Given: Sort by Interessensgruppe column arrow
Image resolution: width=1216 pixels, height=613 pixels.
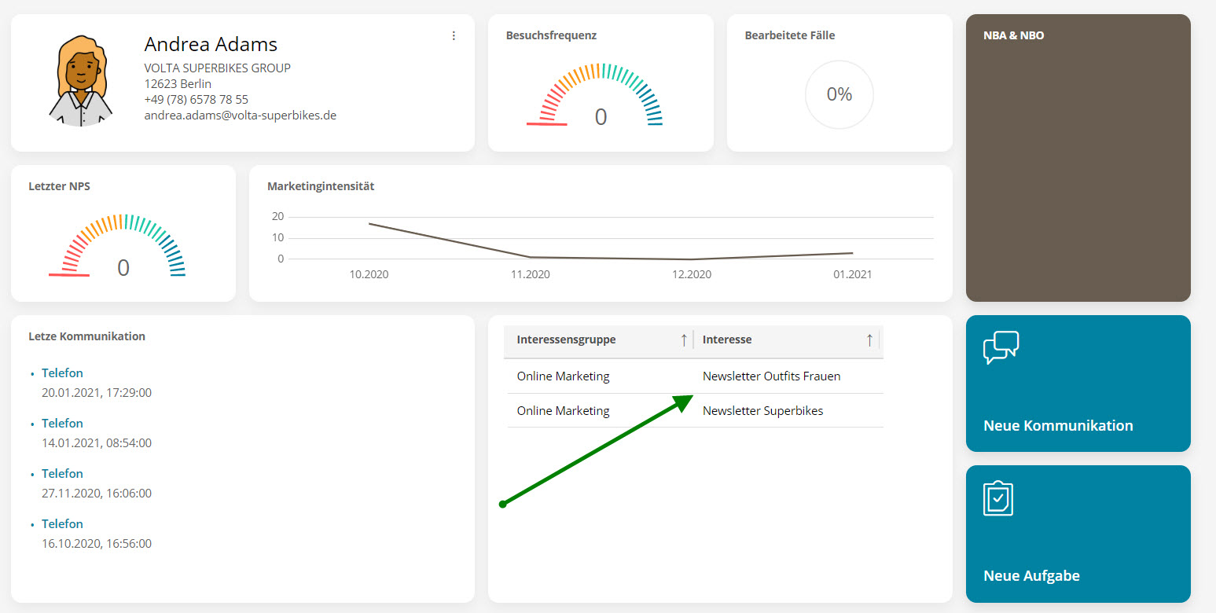Looking at the screenshot, I should coord(684,340).
